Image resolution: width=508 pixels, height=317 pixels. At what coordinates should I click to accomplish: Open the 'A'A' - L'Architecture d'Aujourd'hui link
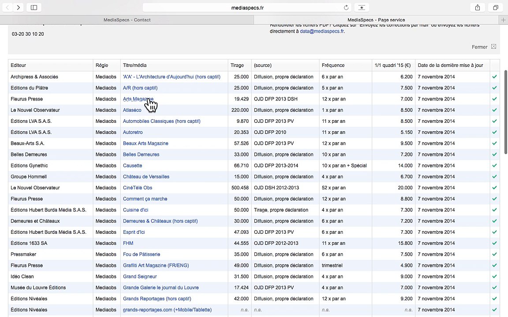[172, 77]
